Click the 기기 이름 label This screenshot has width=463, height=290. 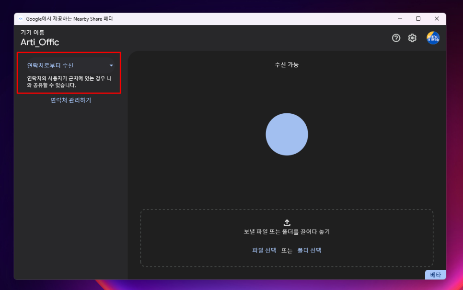pyautogui.click(x=33, y=33)
